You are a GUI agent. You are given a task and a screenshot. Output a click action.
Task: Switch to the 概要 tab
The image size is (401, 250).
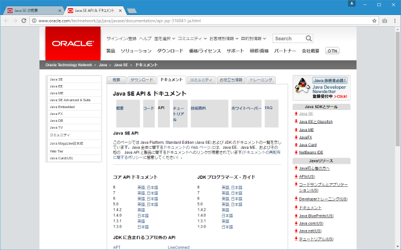[x=117, y=80]
